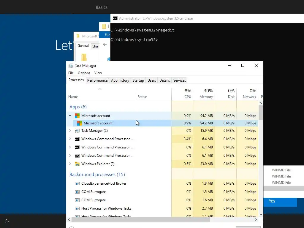Viewport: 304px width, 228px height.
Task: Click the sort arrow above the Name column
Action: 100,89
